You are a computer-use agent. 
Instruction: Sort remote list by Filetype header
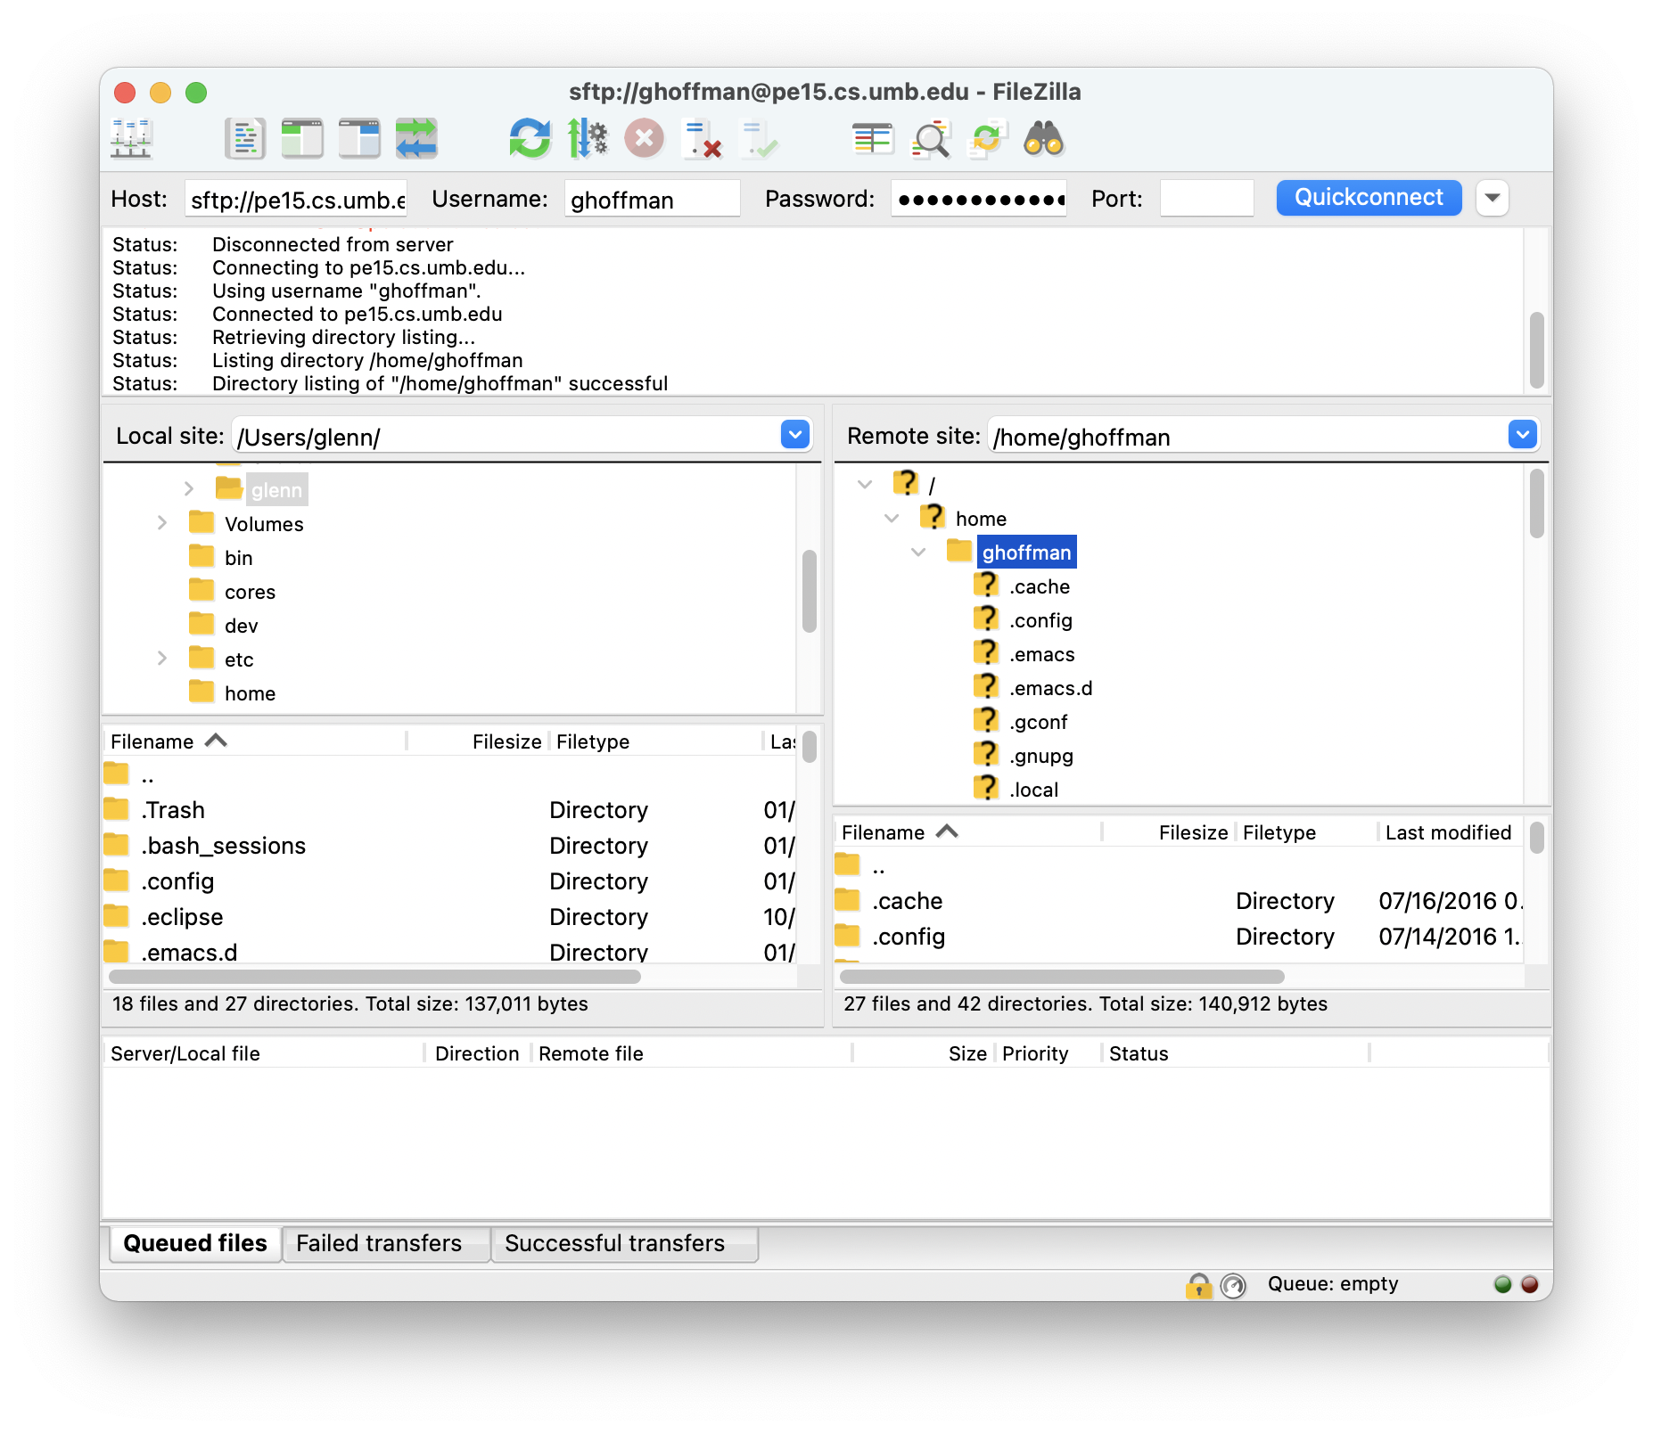click(1306, 832)
